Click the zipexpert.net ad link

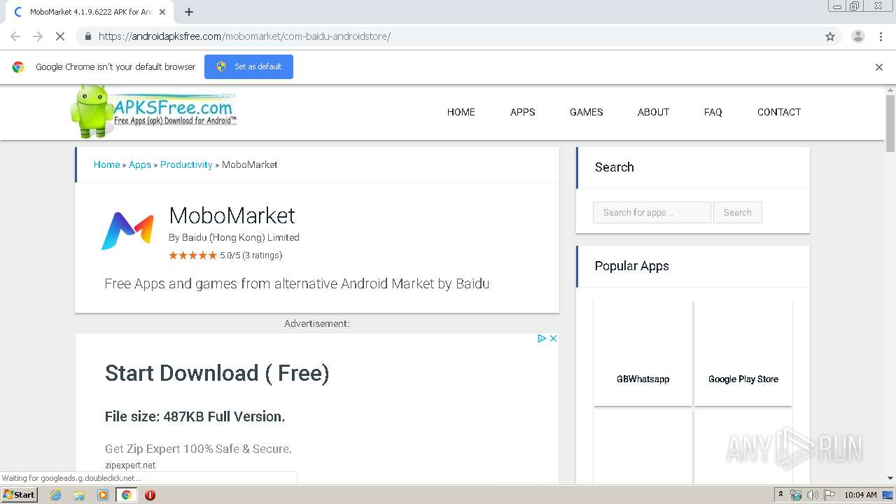coord(130,465)
